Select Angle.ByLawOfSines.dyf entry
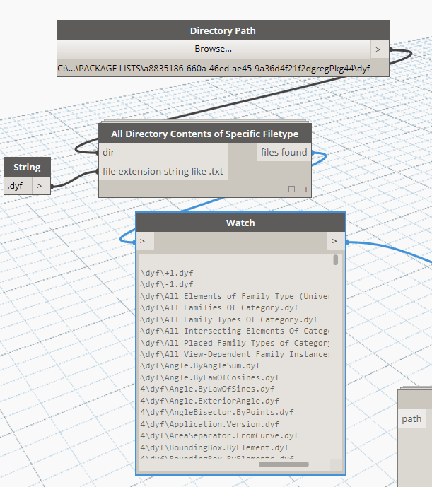 [x=208, y=389]
